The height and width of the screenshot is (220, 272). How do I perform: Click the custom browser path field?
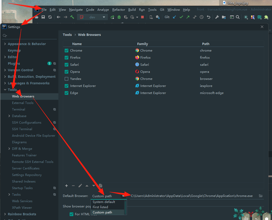tap(194, 196)
